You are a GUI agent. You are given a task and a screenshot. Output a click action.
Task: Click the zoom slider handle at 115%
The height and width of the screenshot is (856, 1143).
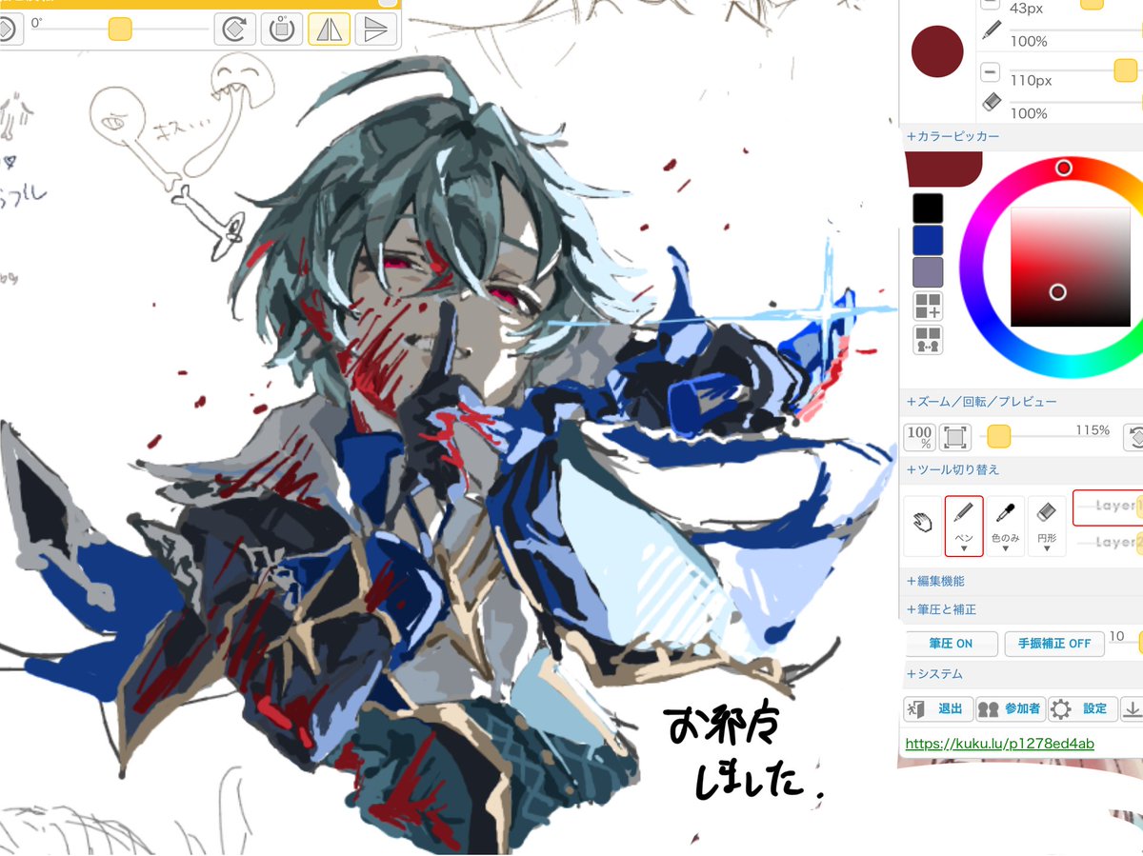coord(998,436)
